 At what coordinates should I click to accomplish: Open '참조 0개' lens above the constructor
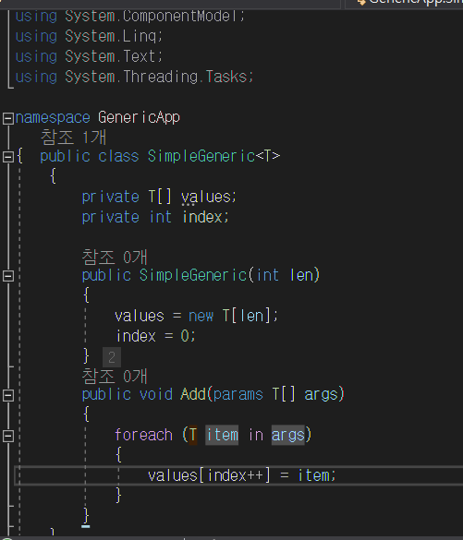click(x=115, y=257)
